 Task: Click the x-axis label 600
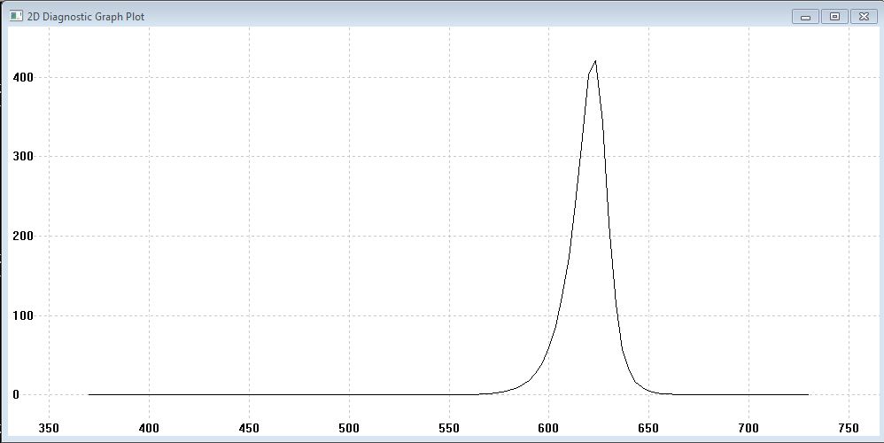548,428
